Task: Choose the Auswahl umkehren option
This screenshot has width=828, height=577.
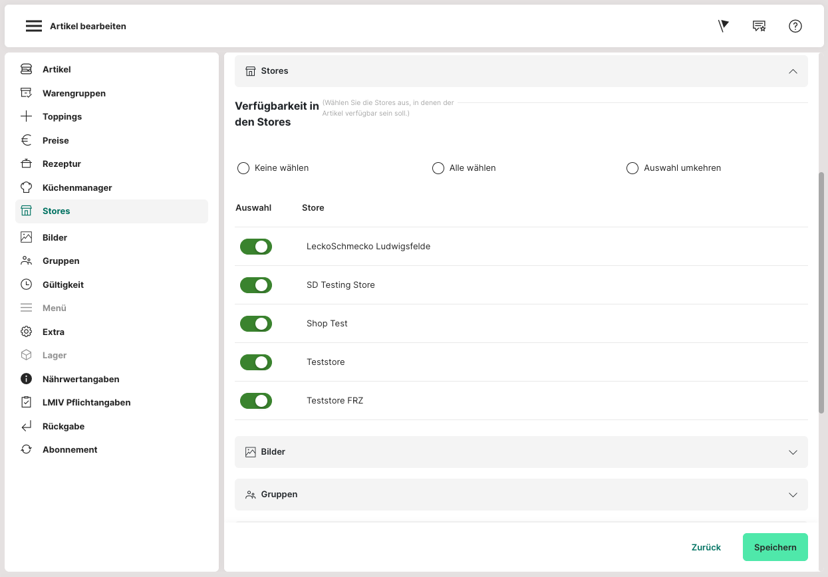Action: click(632, 168)
